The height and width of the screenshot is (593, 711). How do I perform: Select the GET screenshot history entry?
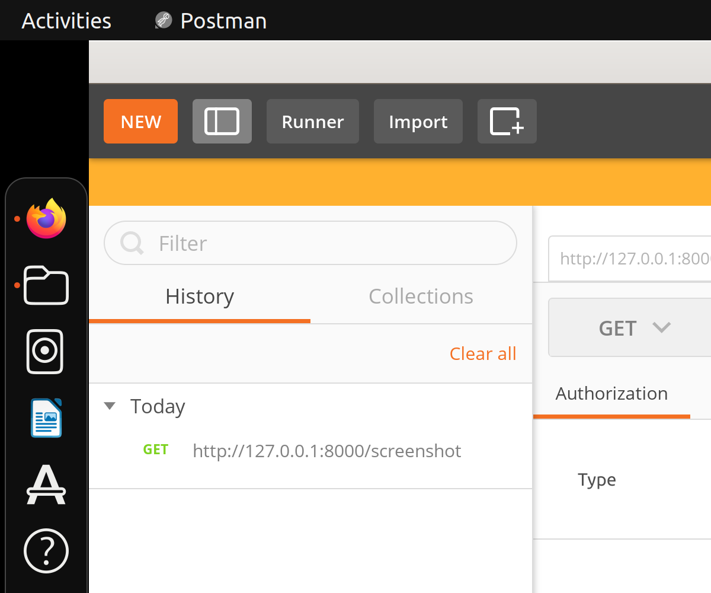pyautogui.click(x=326, y=451)
